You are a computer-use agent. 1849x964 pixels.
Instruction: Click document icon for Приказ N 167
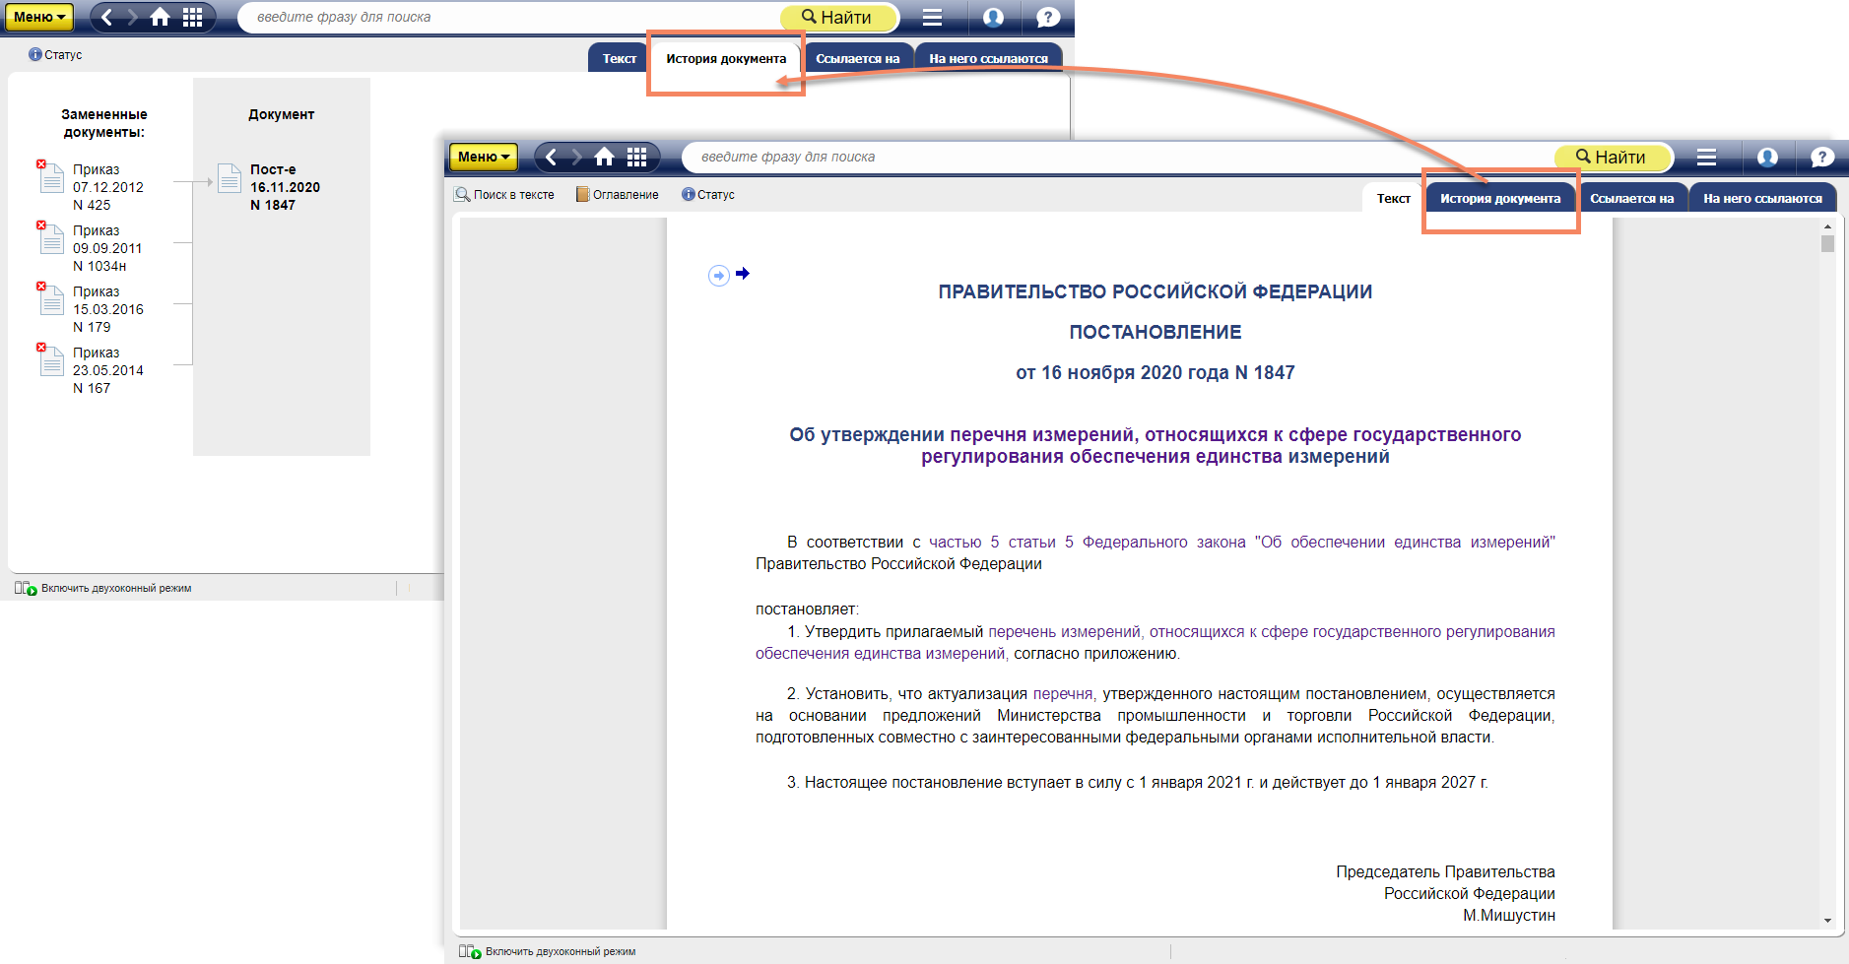point(51,359)
